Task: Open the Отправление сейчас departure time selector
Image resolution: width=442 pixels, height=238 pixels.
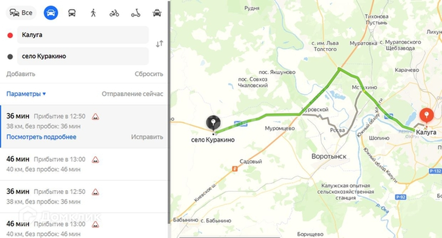Action: pos(132,94)
